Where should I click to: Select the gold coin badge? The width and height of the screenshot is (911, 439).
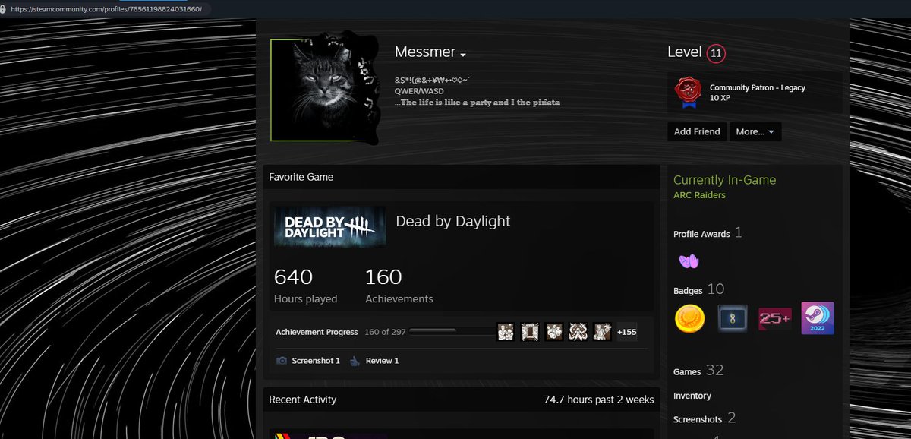pos(690,318)
